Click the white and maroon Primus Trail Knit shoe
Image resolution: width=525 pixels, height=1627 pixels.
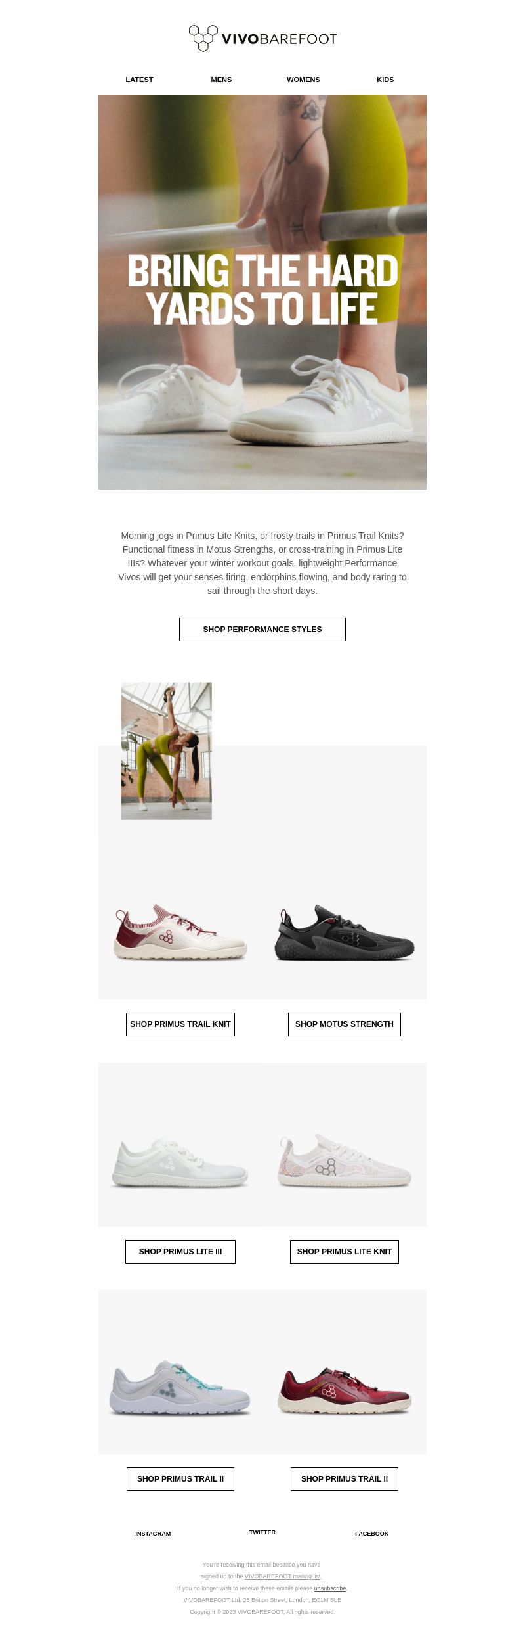180,933
